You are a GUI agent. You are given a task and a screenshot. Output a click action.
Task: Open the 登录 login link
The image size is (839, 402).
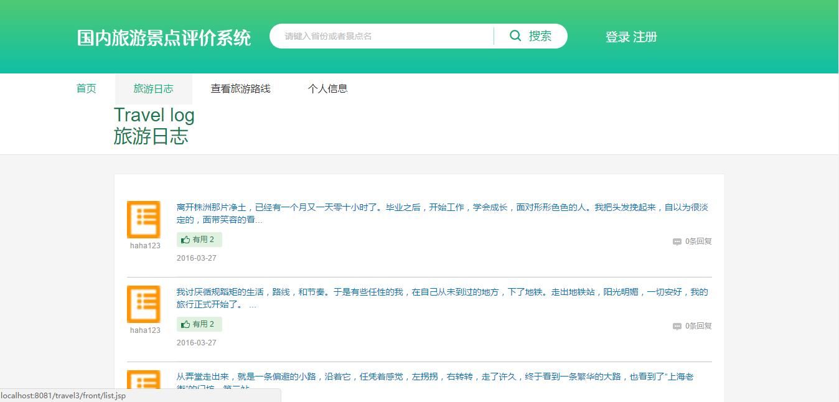(617, 37)
